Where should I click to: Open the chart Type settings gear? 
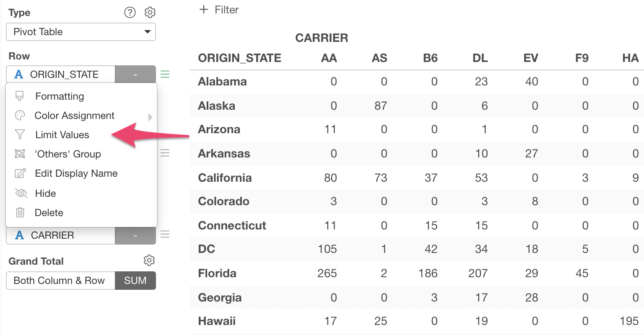tap(150, 13)
